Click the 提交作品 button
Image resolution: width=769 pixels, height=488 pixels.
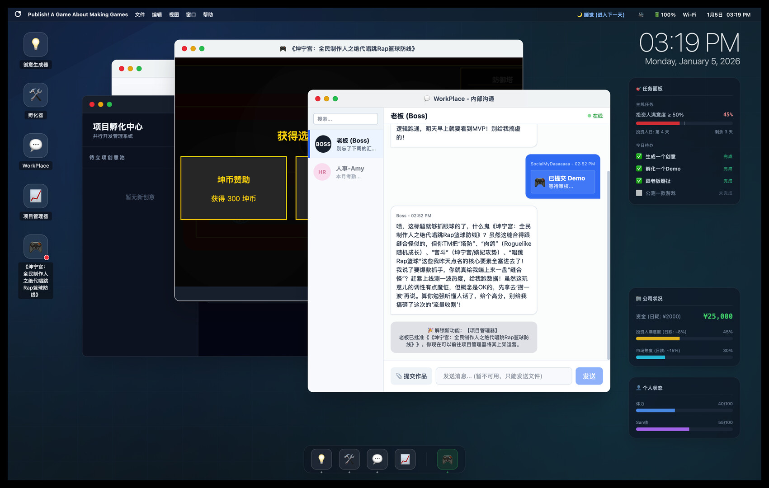point(411,376)
